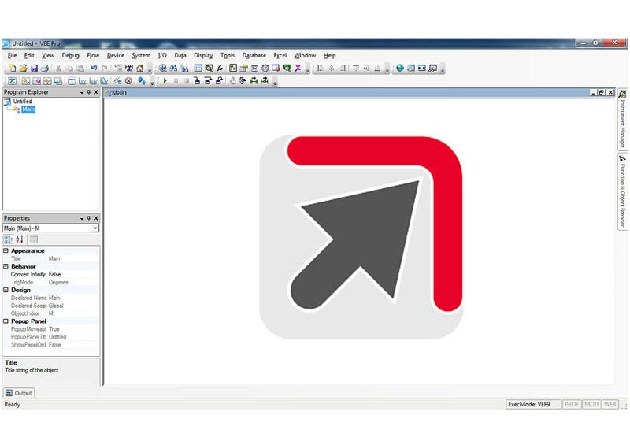Close the Properties panel
This screenshot has width=630, height=441.
tap(95, 218)
